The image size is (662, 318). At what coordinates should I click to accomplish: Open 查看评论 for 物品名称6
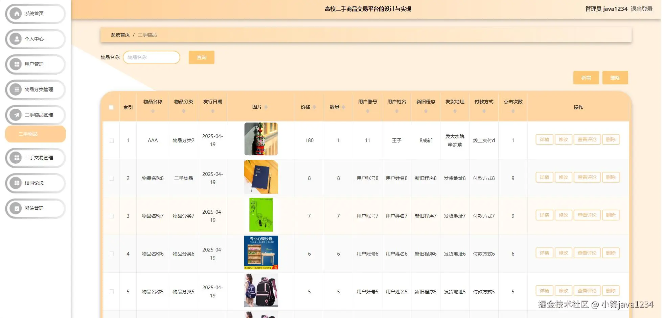tap(587, 253)
